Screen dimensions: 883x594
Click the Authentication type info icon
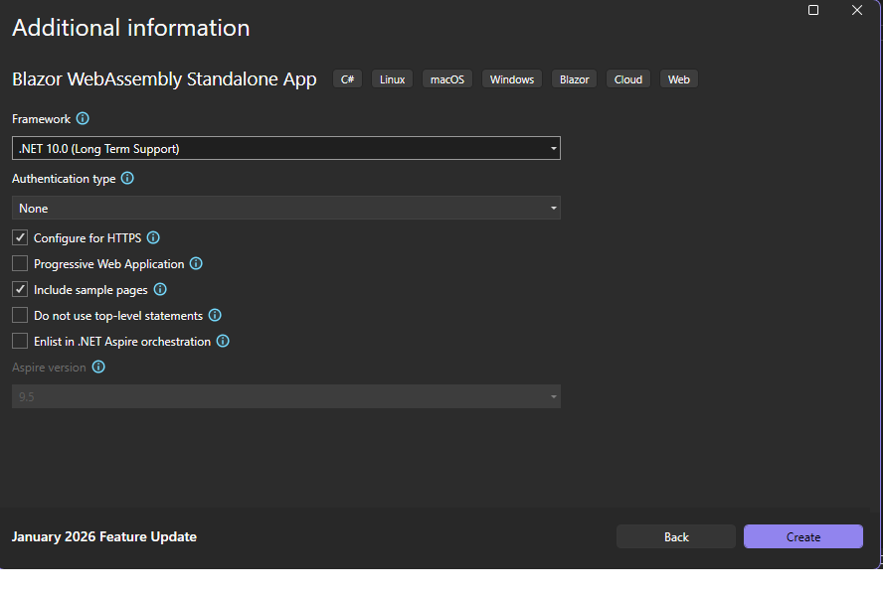point(127,179)
